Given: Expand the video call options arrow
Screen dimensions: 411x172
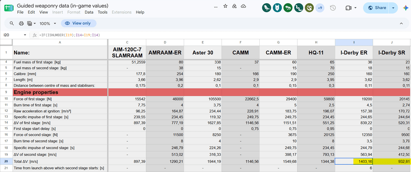Looking at the screenshot, I should pos(356,8).
